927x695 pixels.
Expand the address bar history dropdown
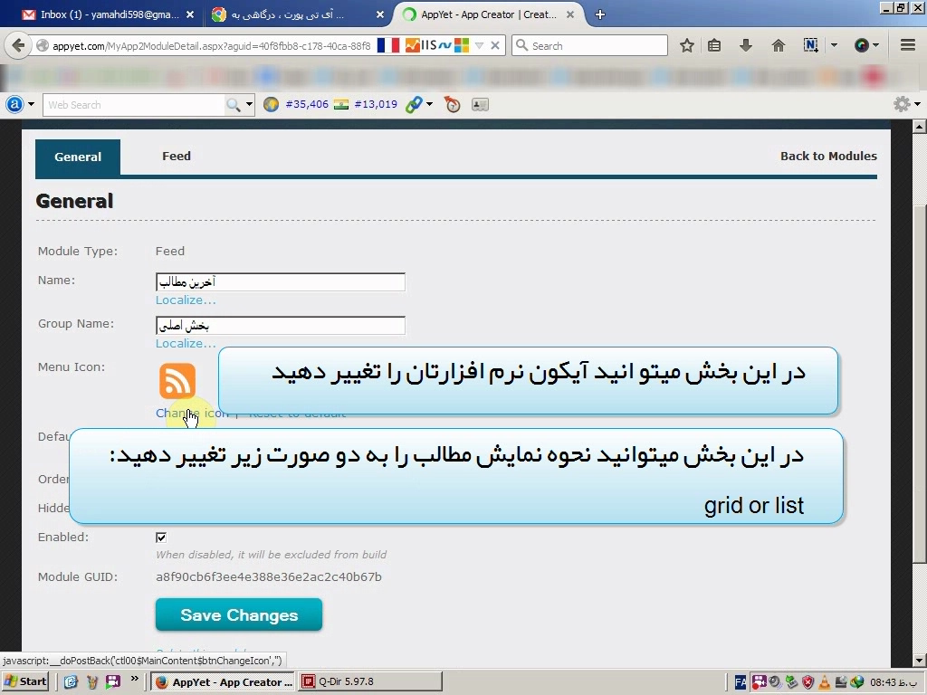point(480,45)
